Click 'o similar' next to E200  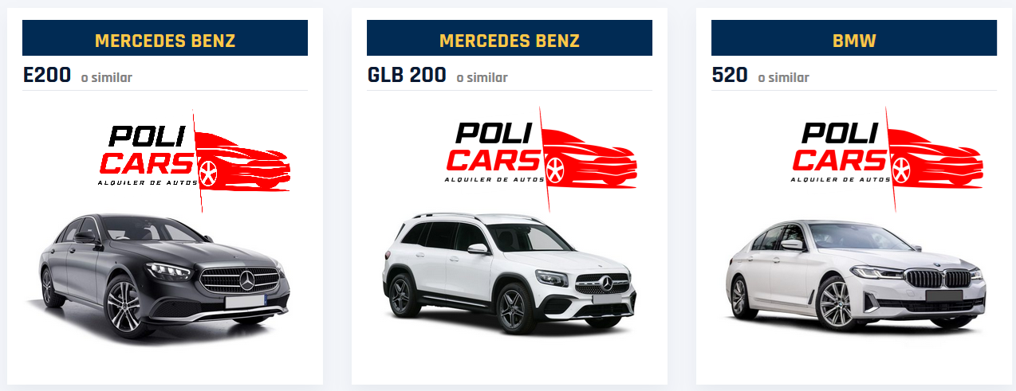tap(106, 78)
